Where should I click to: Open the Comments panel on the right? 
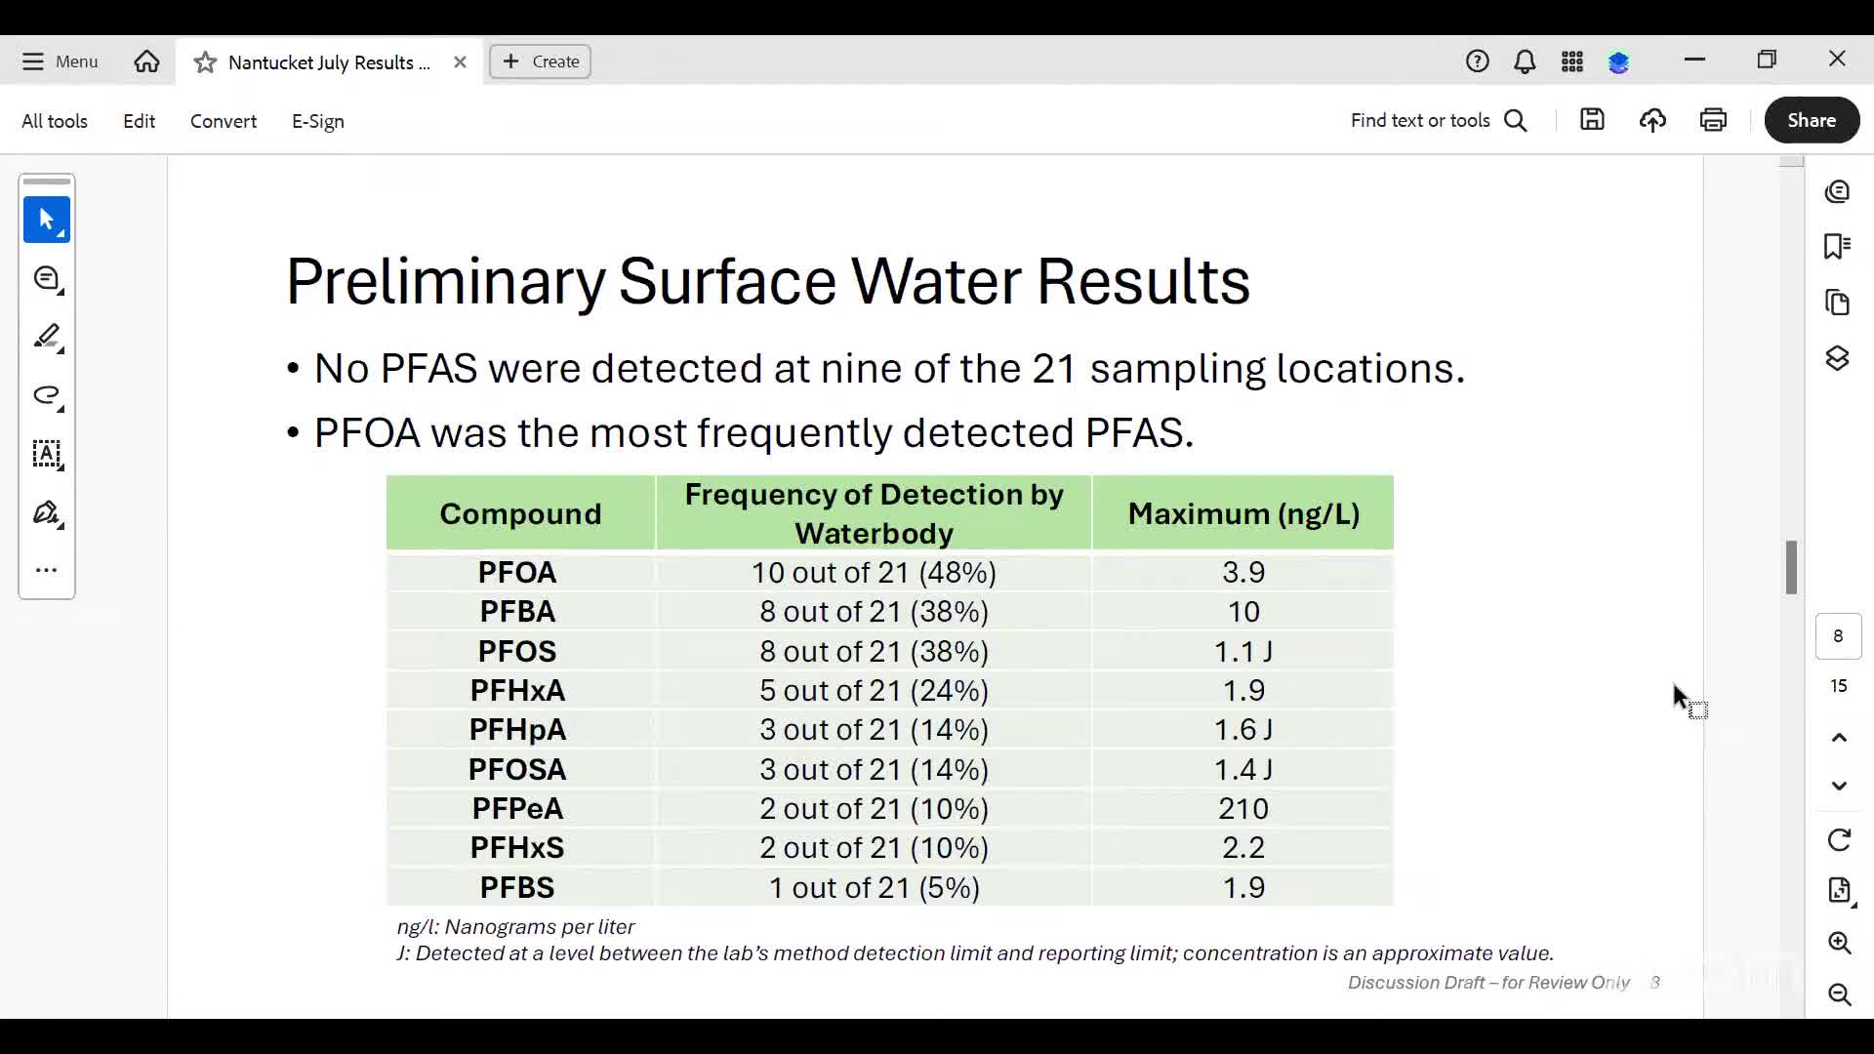coord(1839,191)
